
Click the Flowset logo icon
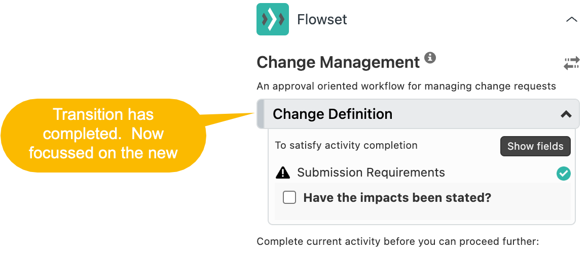273,19
